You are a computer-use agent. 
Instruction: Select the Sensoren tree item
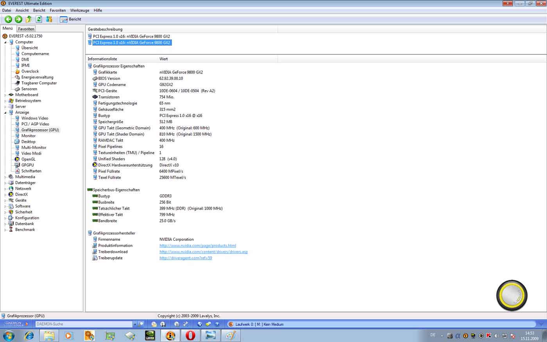coord(29,89)
